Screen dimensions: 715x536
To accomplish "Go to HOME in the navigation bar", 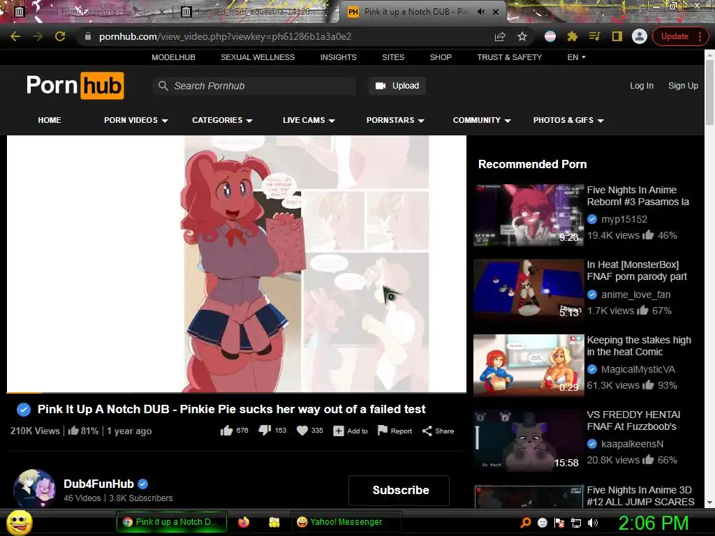I will click(x=50, y=120).
